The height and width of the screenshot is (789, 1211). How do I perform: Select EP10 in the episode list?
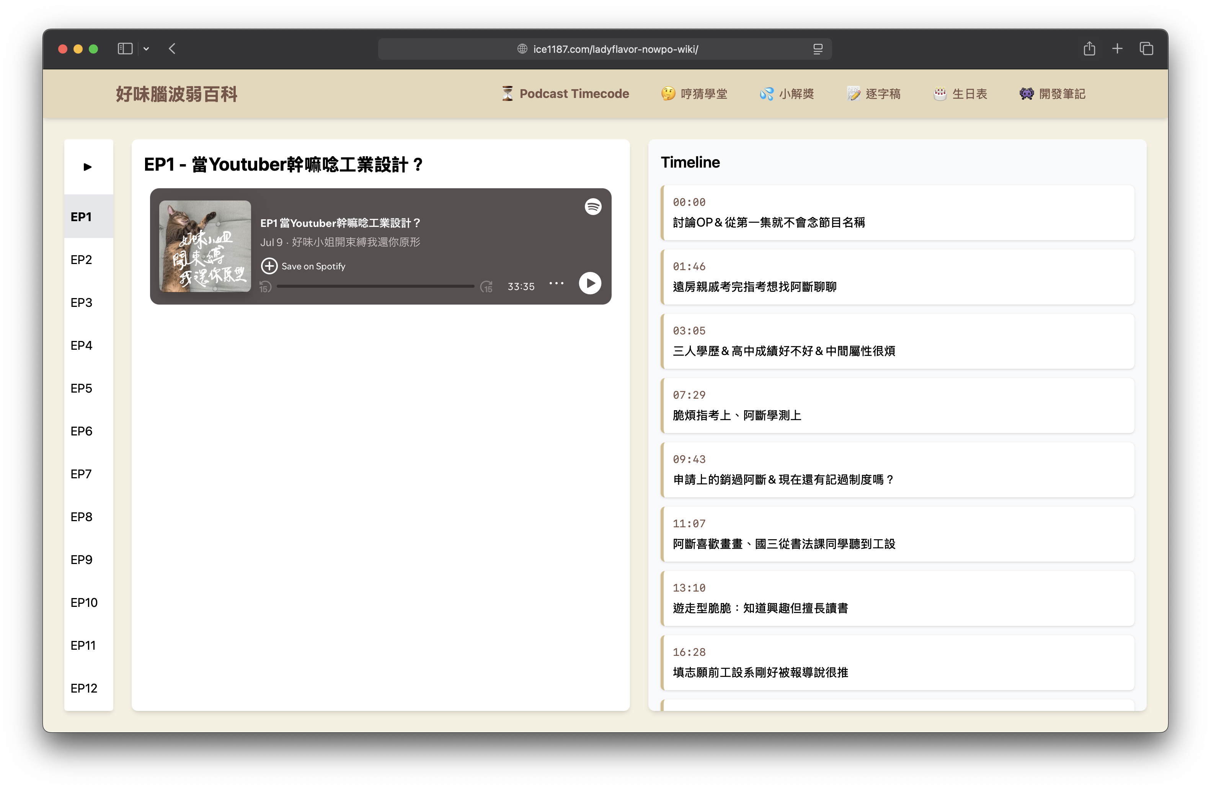click(88, 602)
